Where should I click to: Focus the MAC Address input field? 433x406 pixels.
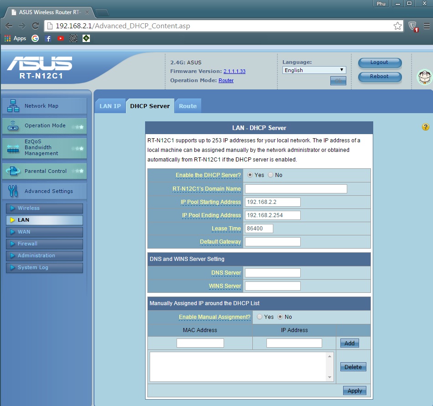tap(200, 343)
